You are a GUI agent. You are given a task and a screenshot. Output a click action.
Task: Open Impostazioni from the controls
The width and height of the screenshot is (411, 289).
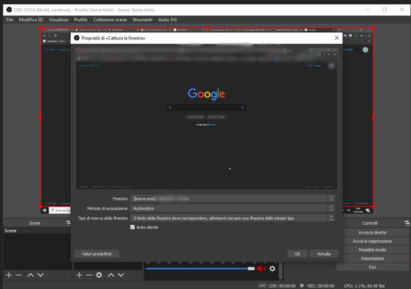pos(372,258)
